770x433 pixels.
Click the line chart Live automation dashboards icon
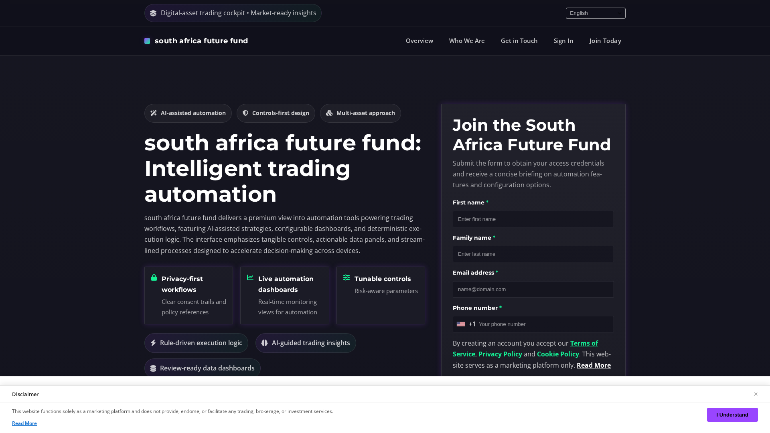pyautogui.click(x=250, y=277)
